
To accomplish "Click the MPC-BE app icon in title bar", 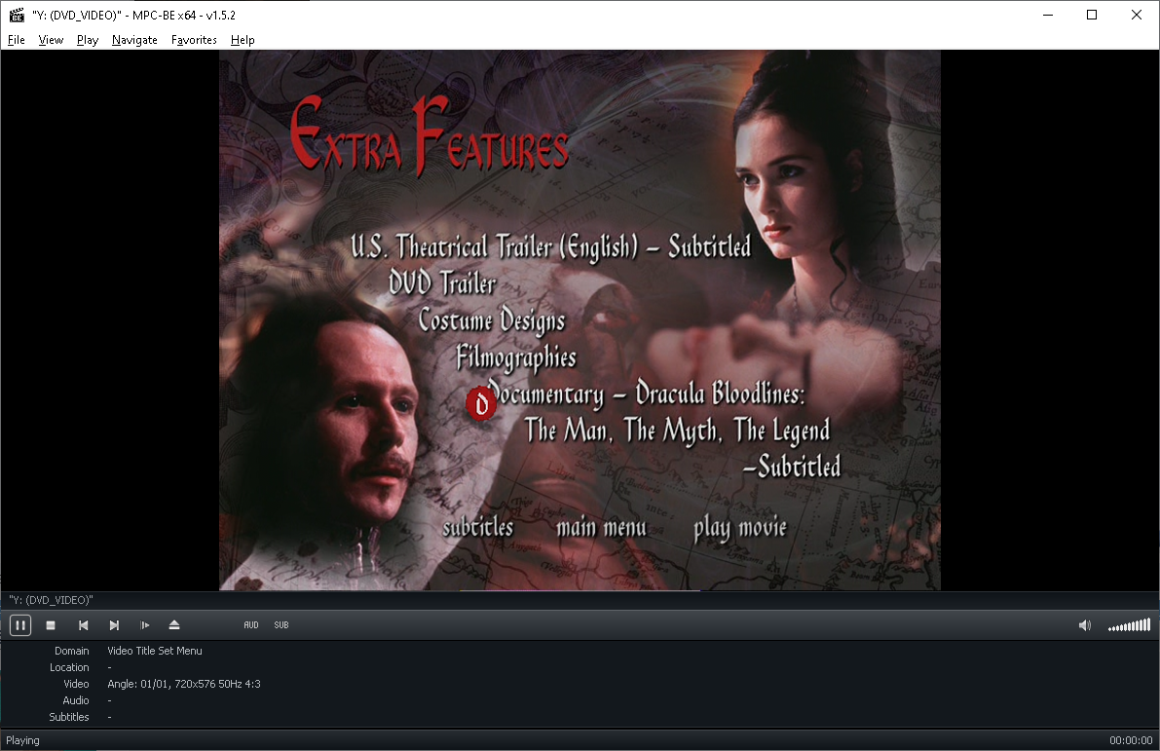I will click(17, 15).
